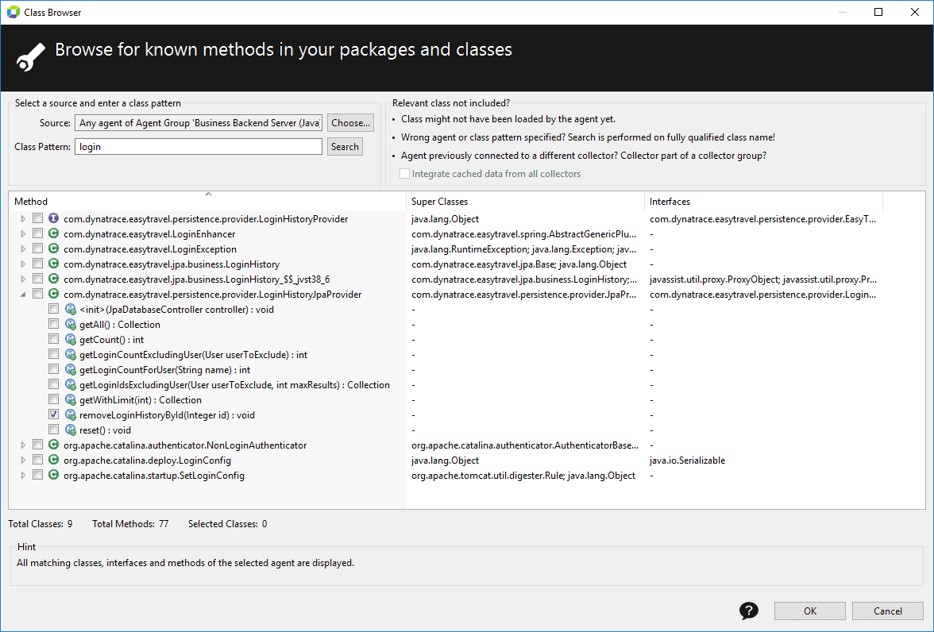This screenshot has height=632, width=934.
Task: Check the LoginHistoryProvider class checkbox
Action: tap(37, 218)
